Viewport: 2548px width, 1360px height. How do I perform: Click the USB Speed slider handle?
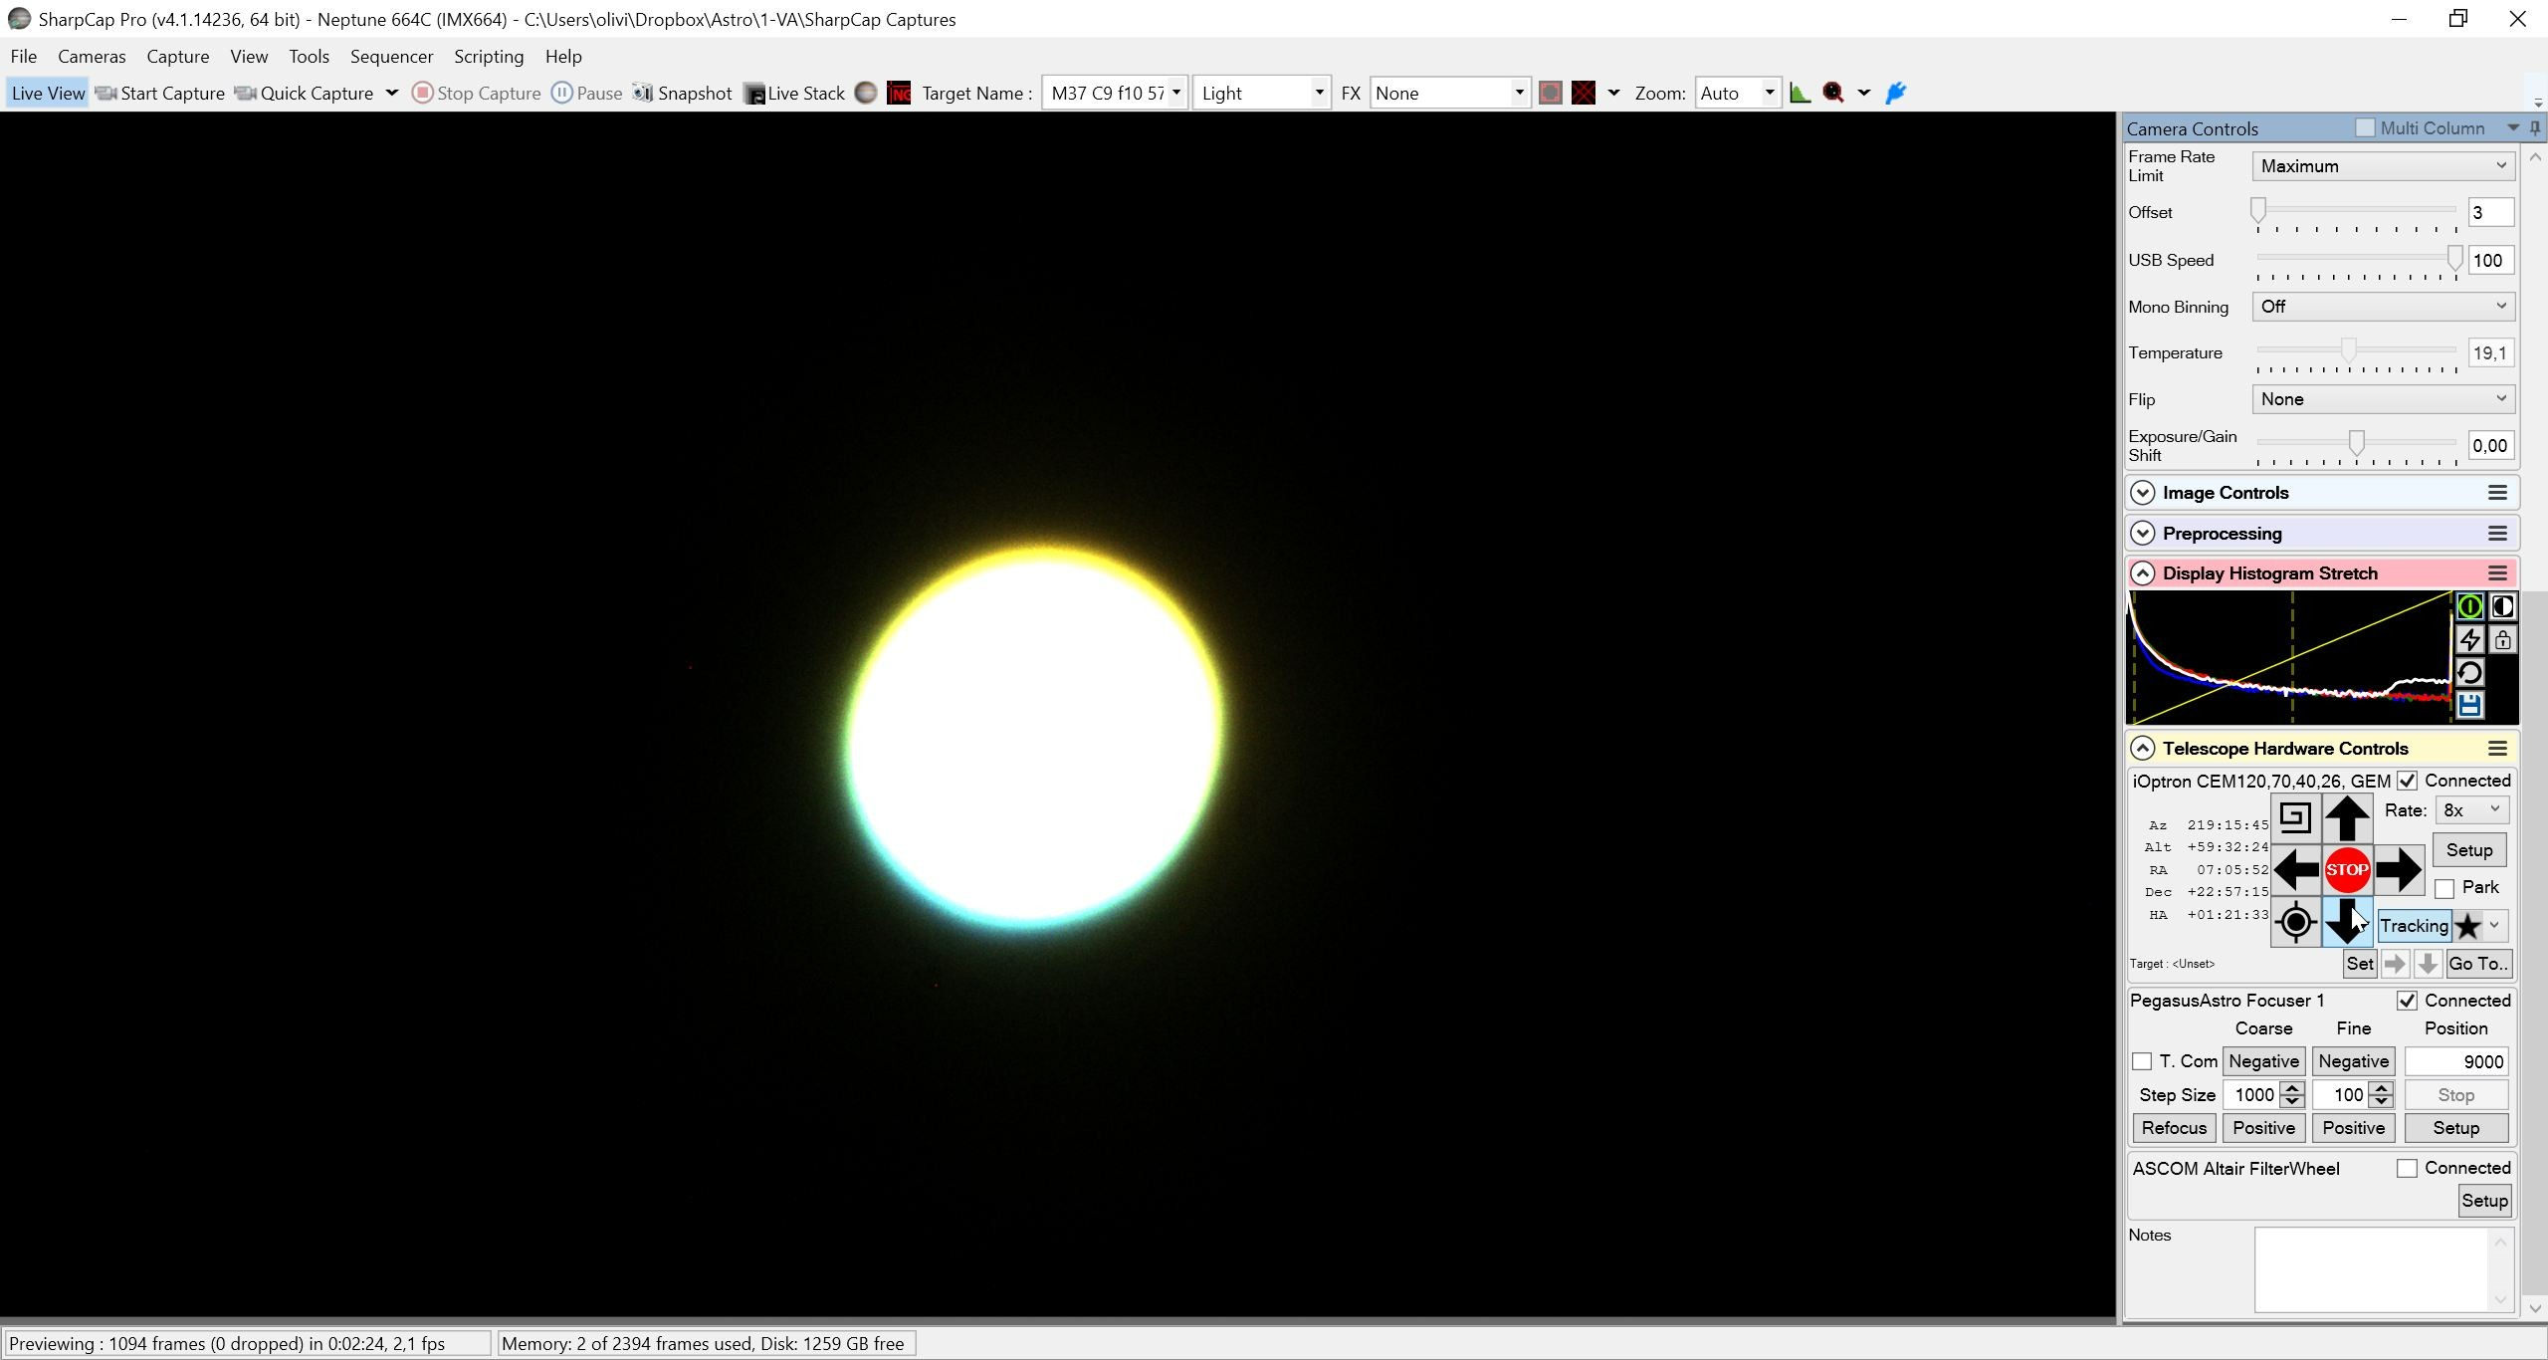(x=2454, y=259)
